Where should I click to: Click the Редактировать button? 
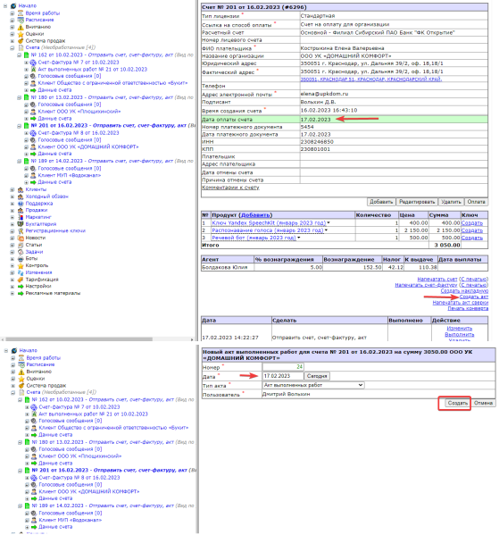(417, 202)
